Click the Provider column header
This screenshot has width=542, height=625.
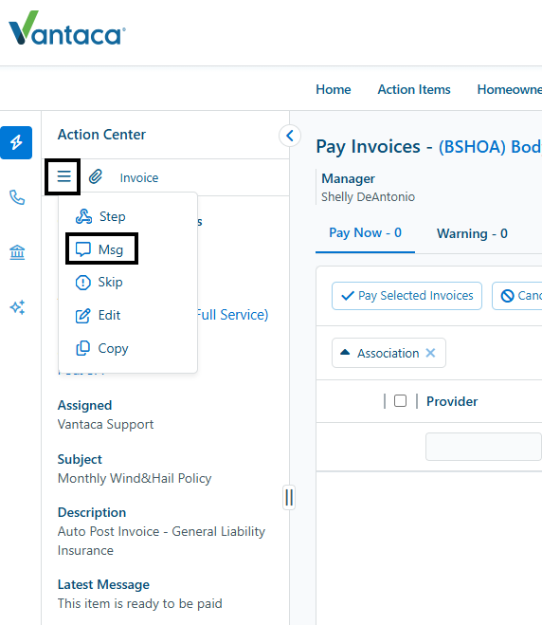coord(452,401)
